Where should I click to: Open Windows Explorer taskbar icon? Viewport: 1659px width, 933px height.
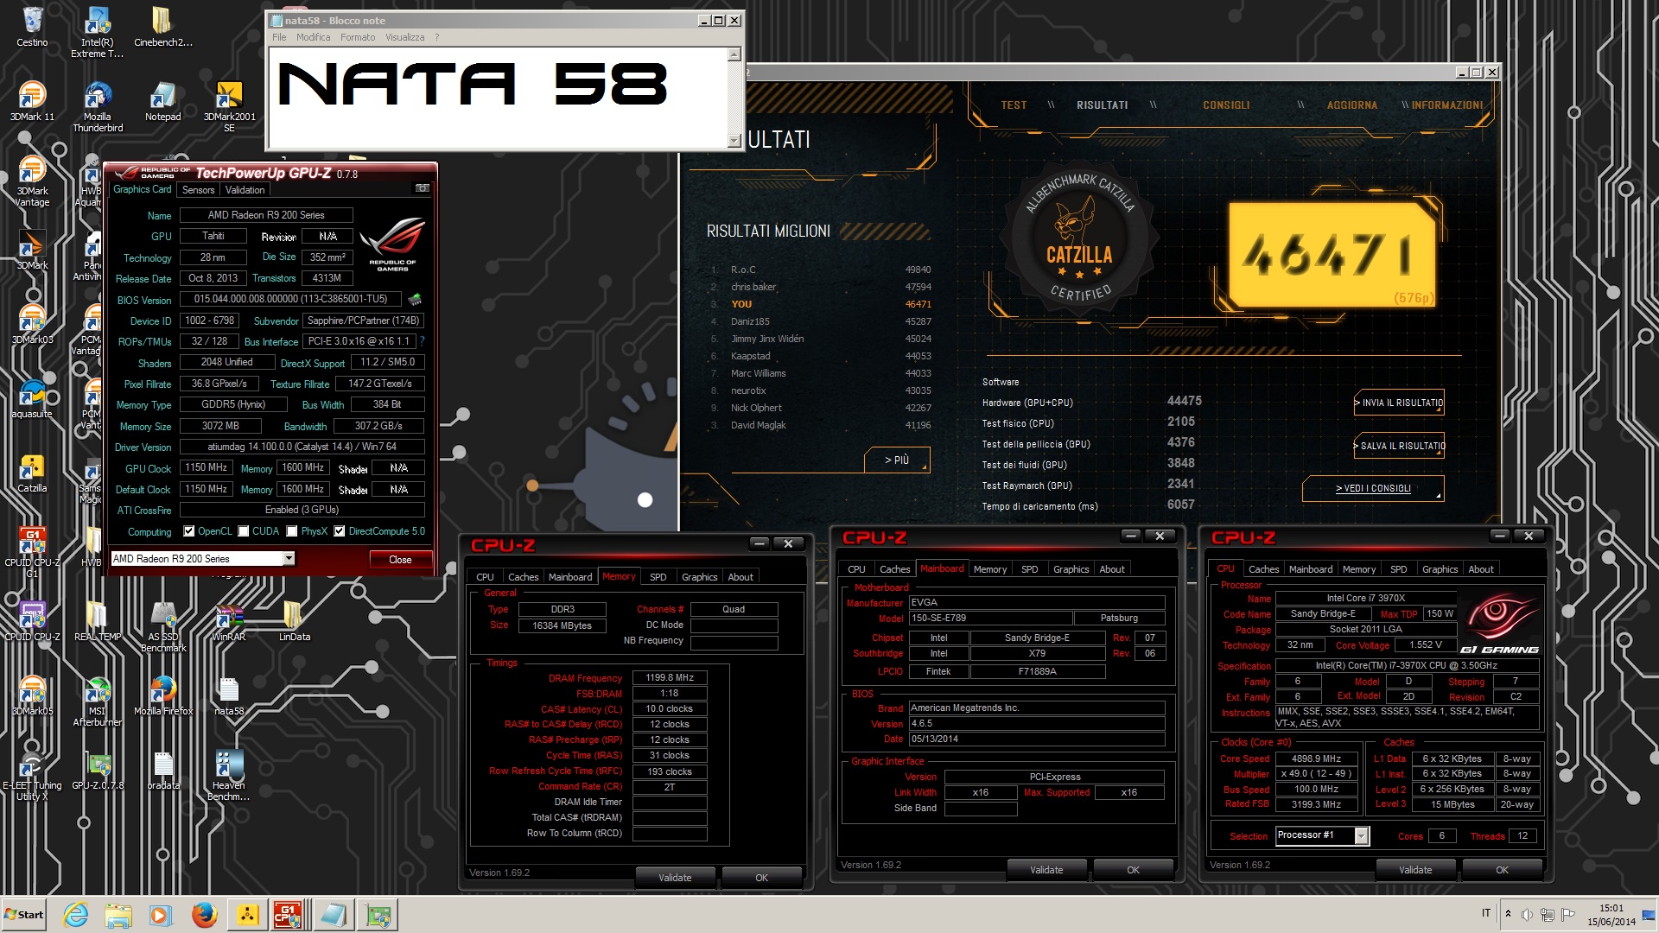click(x=118, y=915)
